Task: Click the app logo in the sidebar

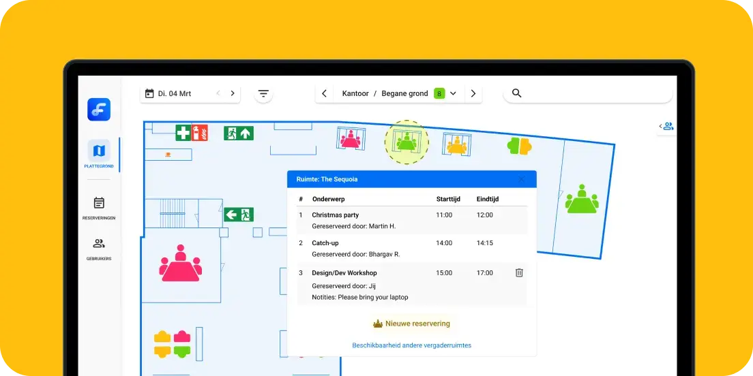Action: [99, 110]
